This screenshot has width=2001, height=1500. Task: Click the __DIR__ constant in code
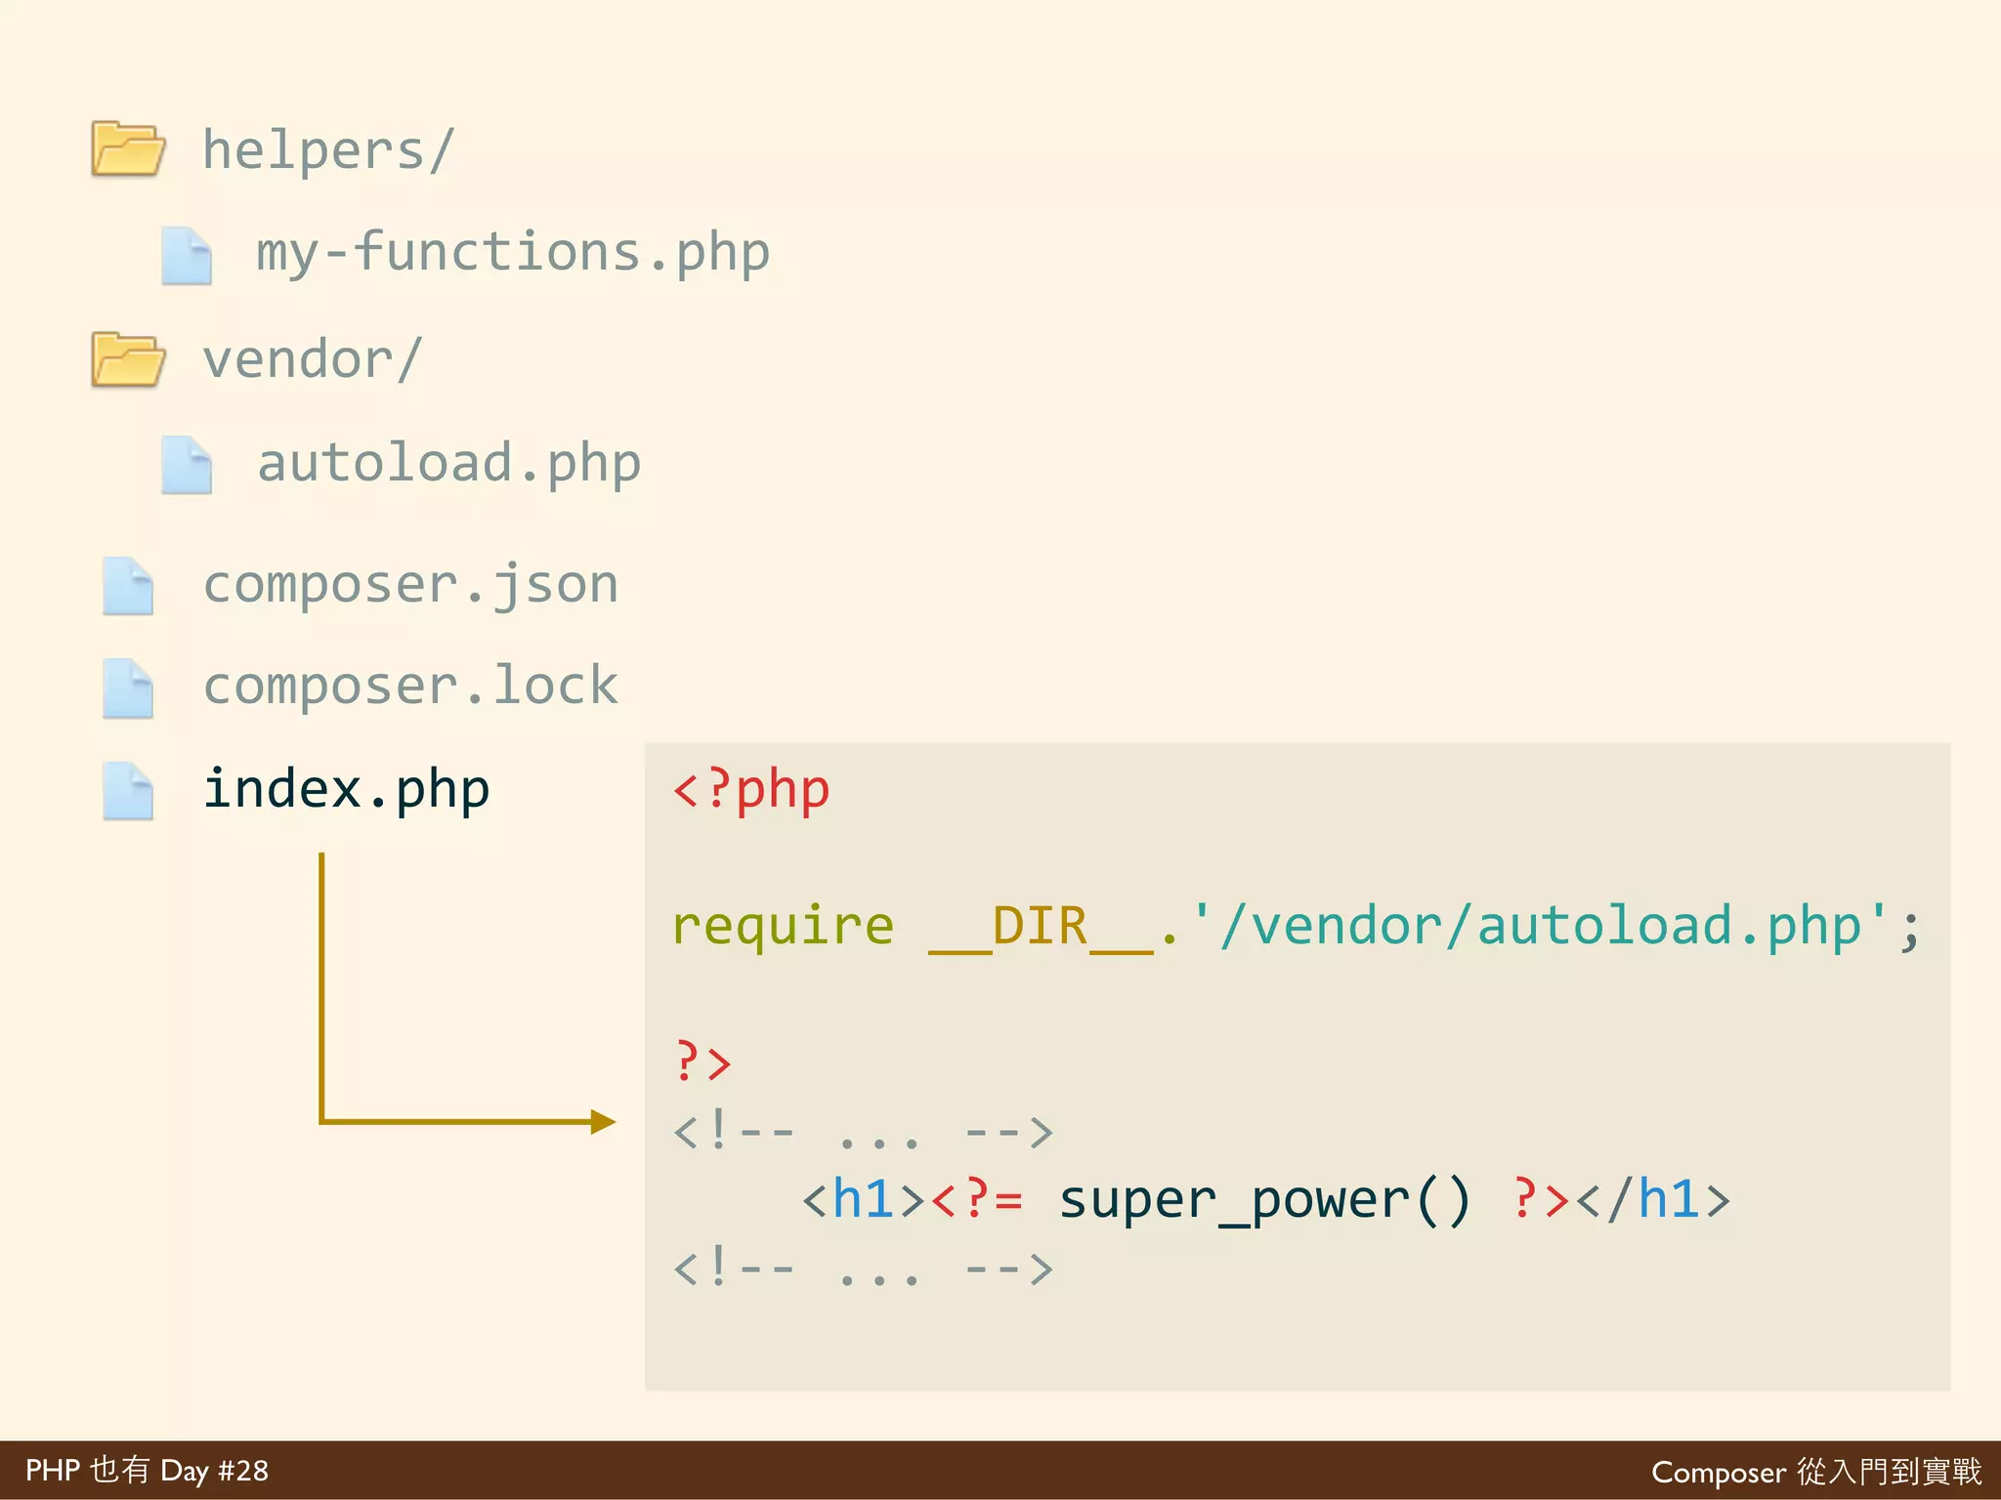(x=1041, y=926)
